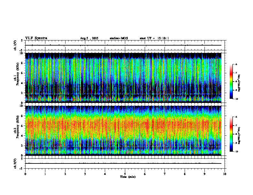Click time axis tick label "10"
Screen dimensions: 253x195
(225, 174)
